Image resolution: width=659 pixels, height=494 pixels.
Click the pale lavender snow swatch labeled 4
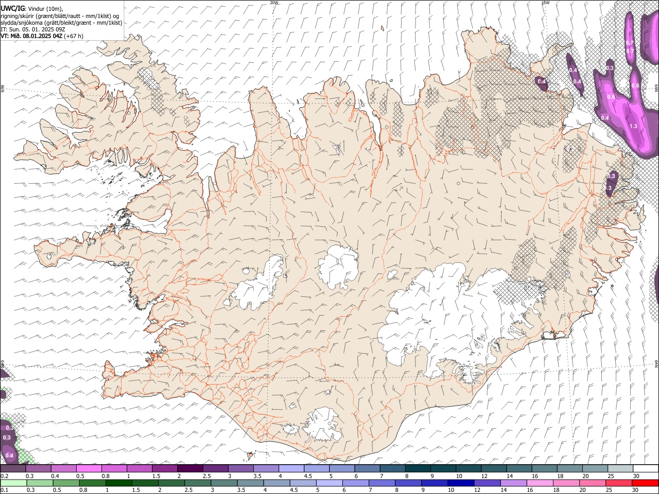click(x=291, y=468)
